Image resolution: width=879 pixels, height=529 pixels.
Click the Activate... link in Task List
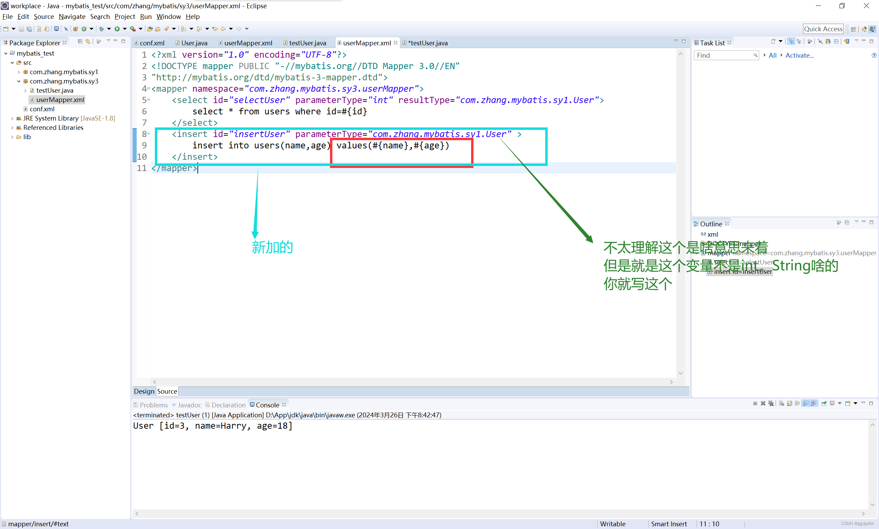[x=799, y=55]
